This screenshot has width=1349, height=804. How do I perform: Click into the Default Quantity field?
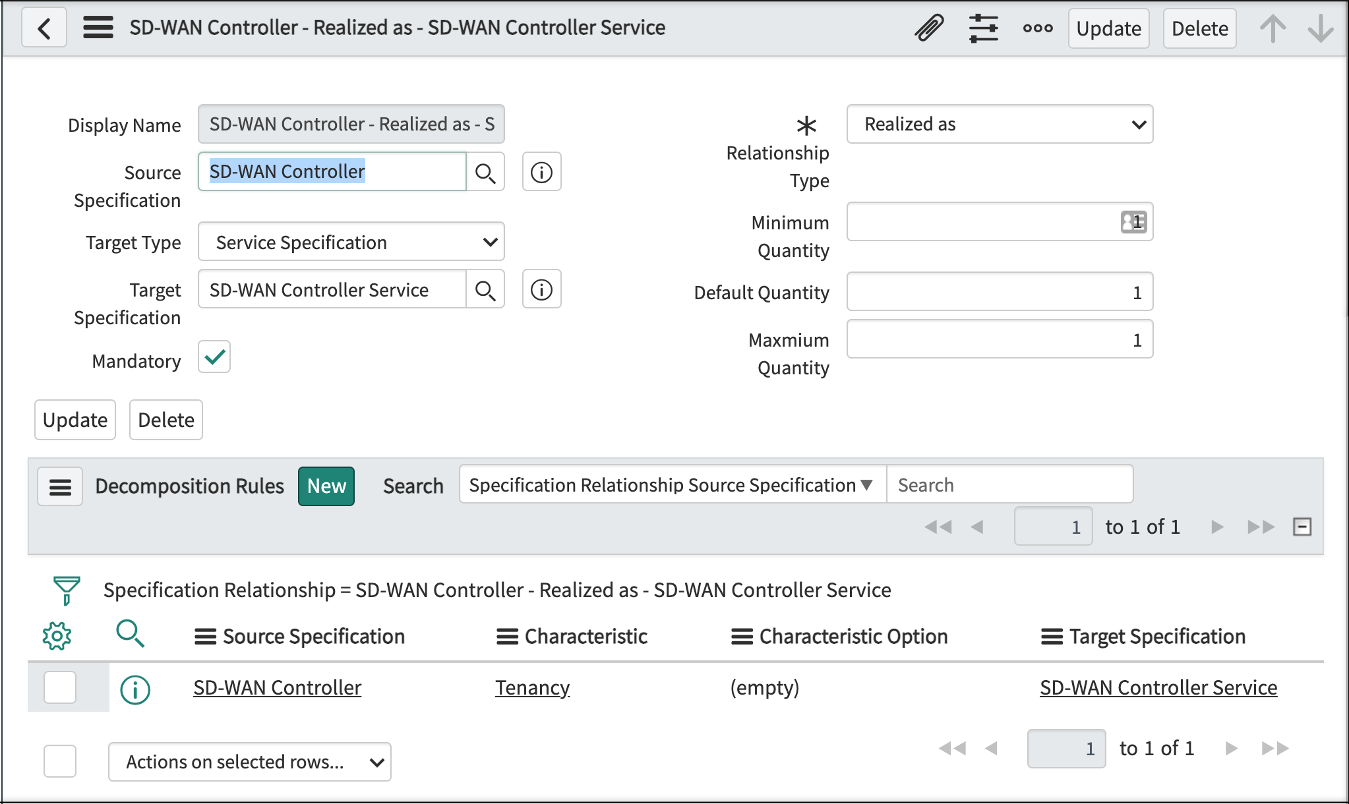click(1000, 291)
